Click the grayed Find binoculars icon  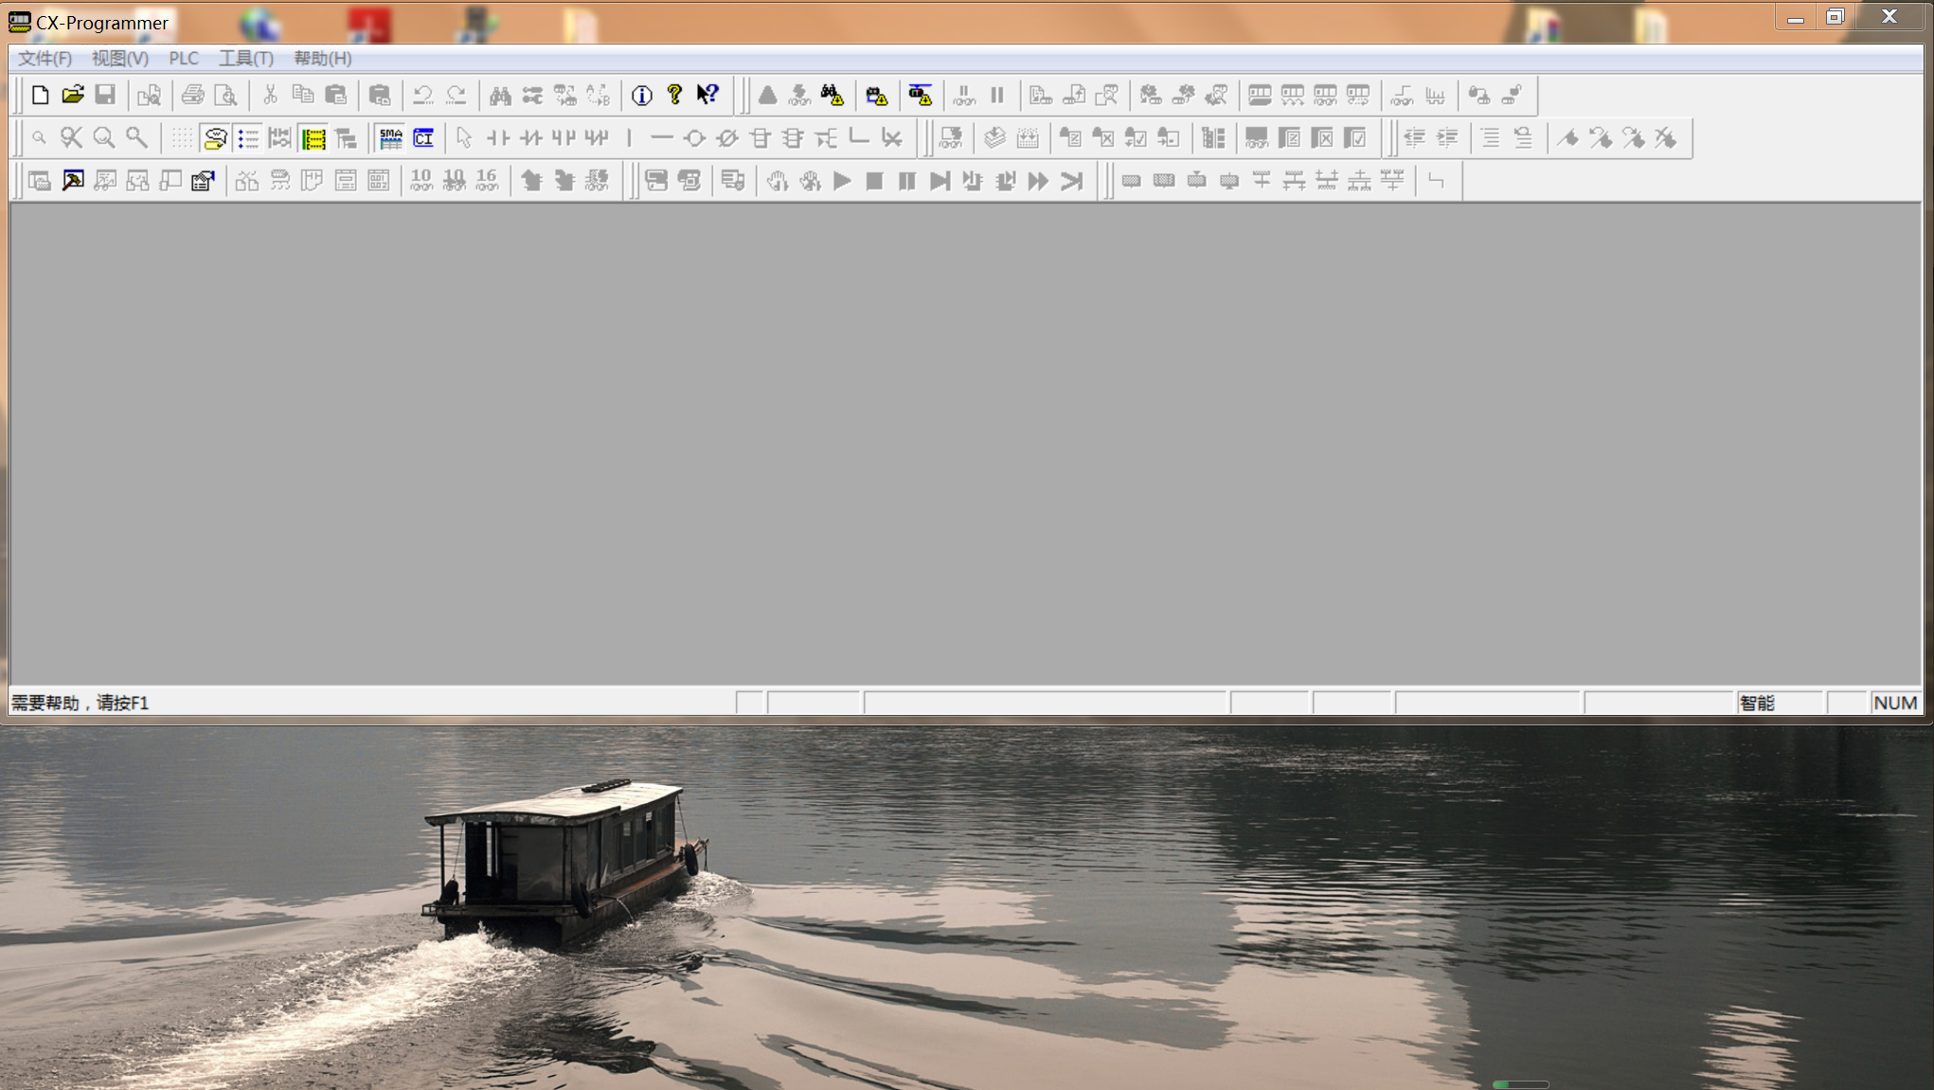coord(500,95)
